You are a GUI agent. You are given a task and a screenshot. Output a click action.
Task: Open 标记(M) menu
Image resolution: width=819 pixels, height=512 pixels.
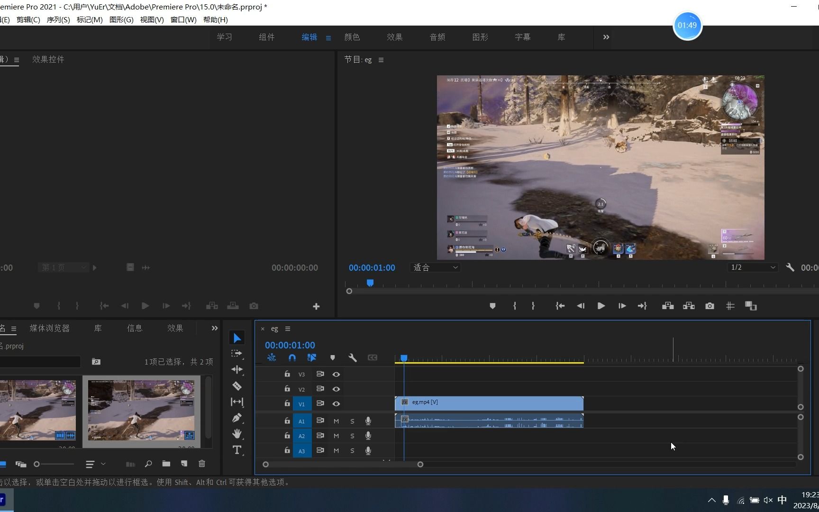[x=90, y=20]
